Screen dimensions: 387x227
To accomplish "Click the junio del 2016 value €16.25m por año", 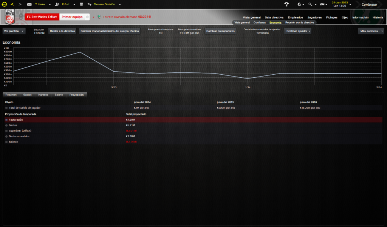I will click(310, 108).
